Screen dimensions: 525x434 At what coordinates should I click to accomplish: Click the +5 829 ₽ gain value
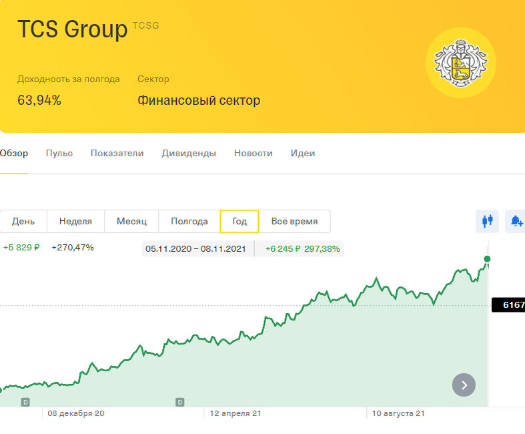coord(21,248)
